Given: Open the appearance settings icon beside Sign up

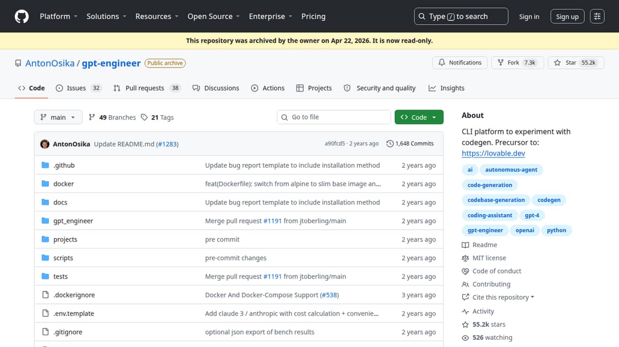Looking at the screenshot, I should (597, 16).
